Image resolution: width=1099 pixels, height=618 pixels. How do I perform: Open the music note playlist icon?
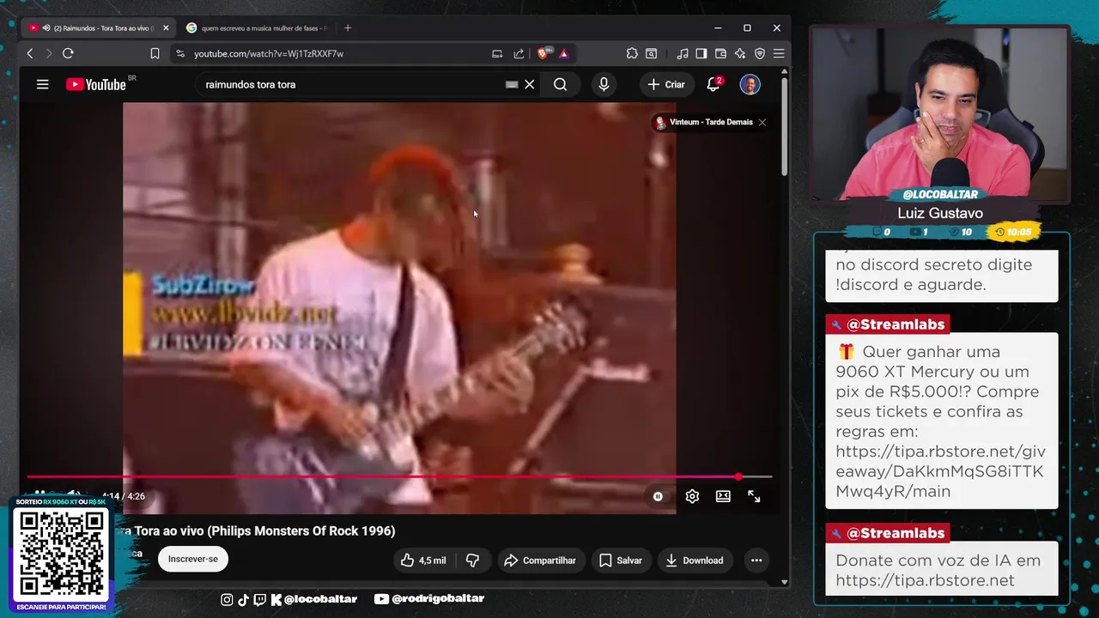pos(683,53)
